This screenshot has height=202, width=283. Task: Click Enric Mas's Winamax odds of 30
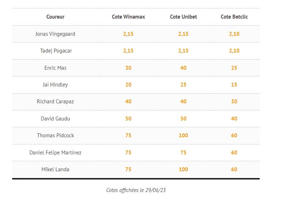[128, 68]
